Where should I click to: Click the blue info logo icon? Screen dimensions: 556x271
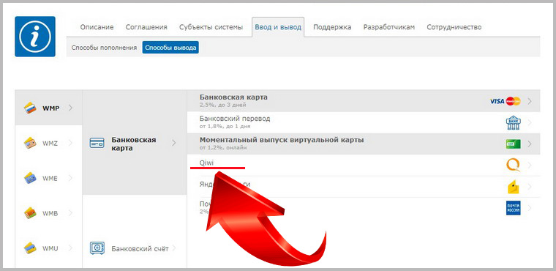pos(35,36)
